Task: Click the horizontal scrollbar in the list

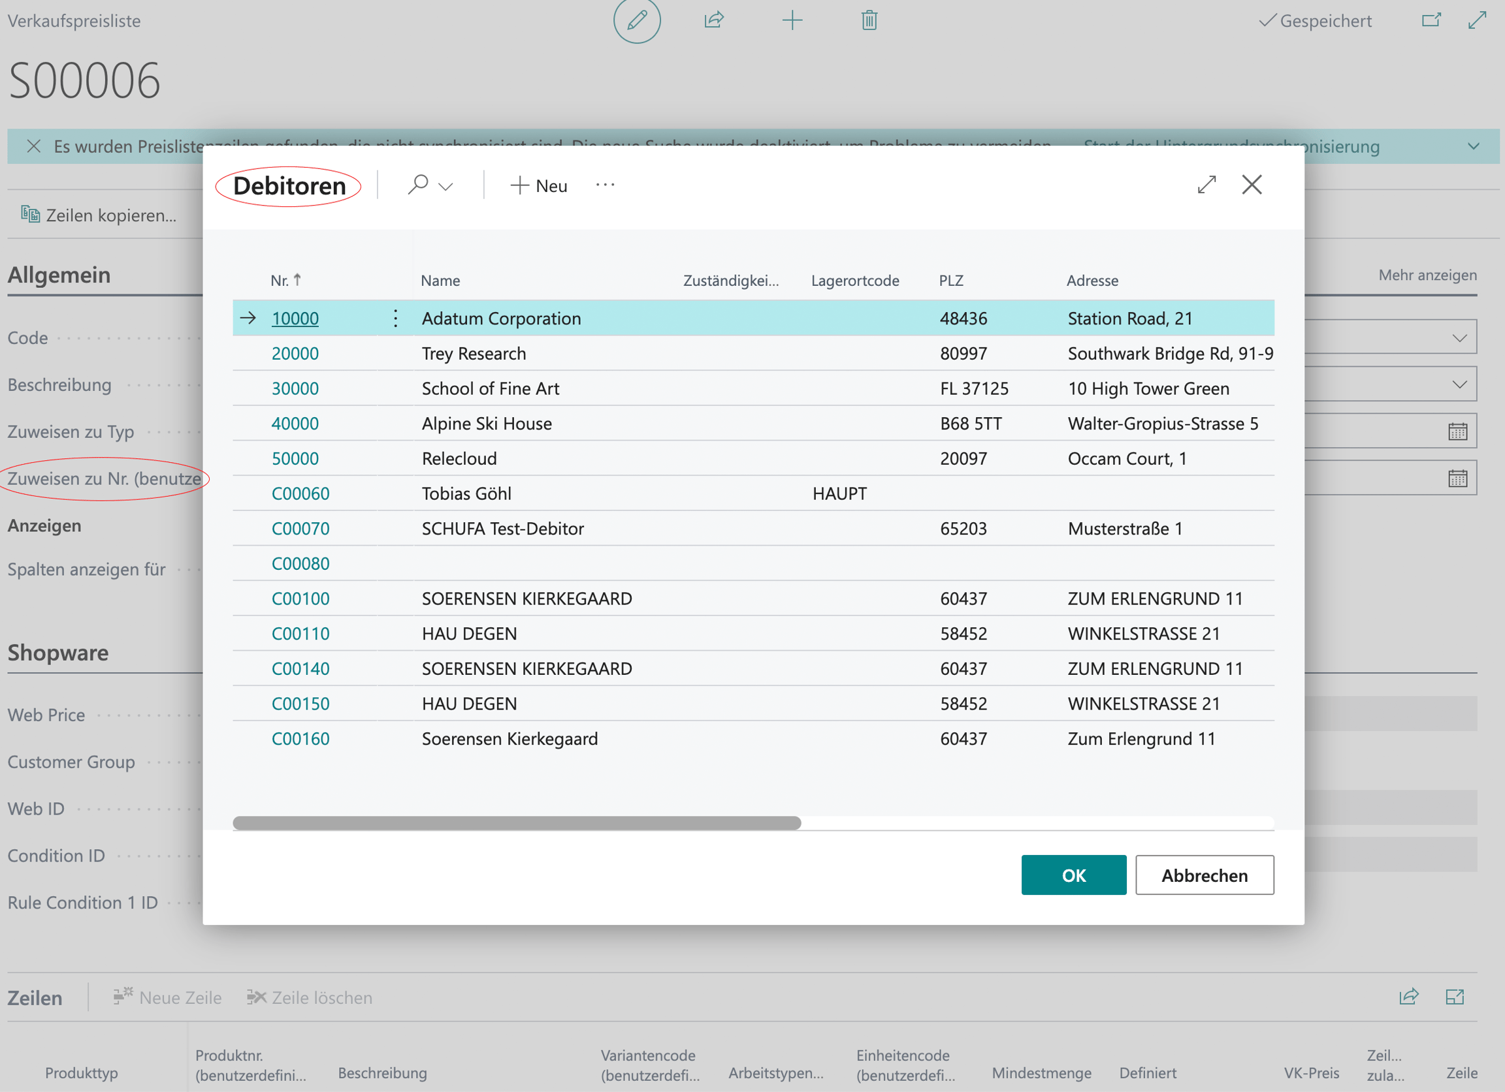Action: [517, 823]
